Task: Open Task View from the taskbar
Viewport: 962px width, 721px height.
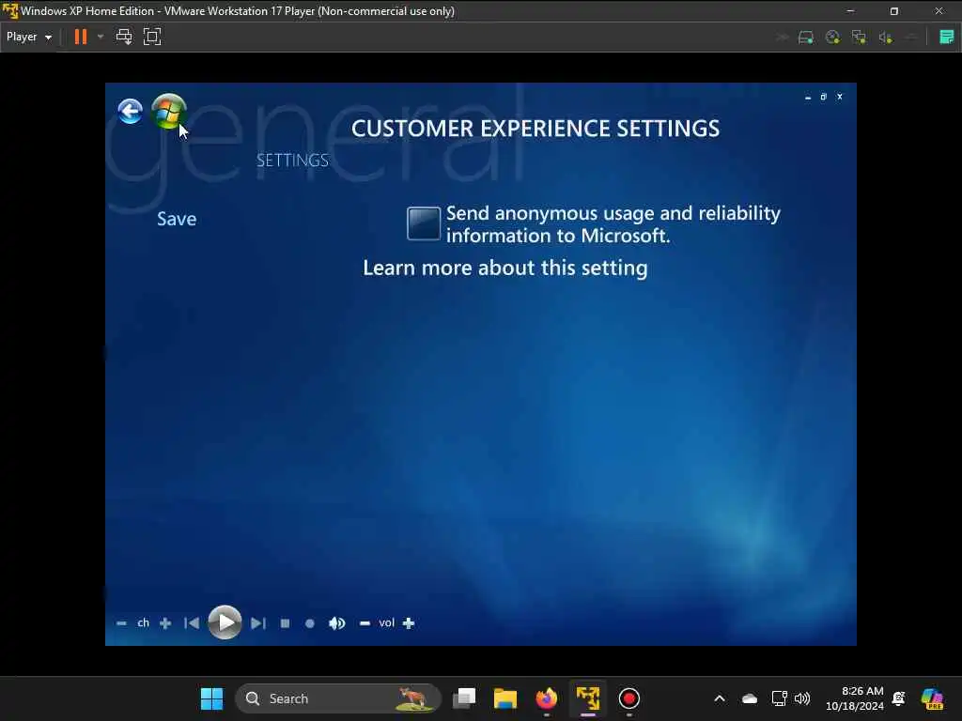Action: point(464,698)
